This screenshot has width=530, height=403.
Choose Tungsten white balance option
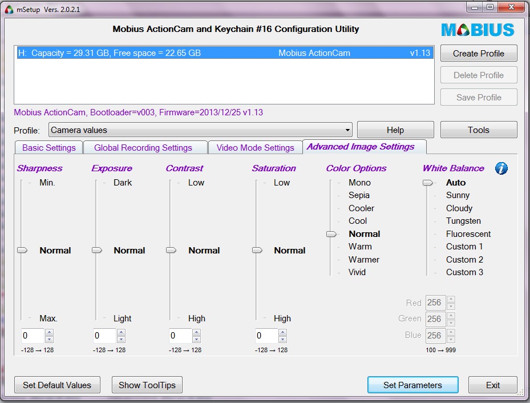coord(463,221)
